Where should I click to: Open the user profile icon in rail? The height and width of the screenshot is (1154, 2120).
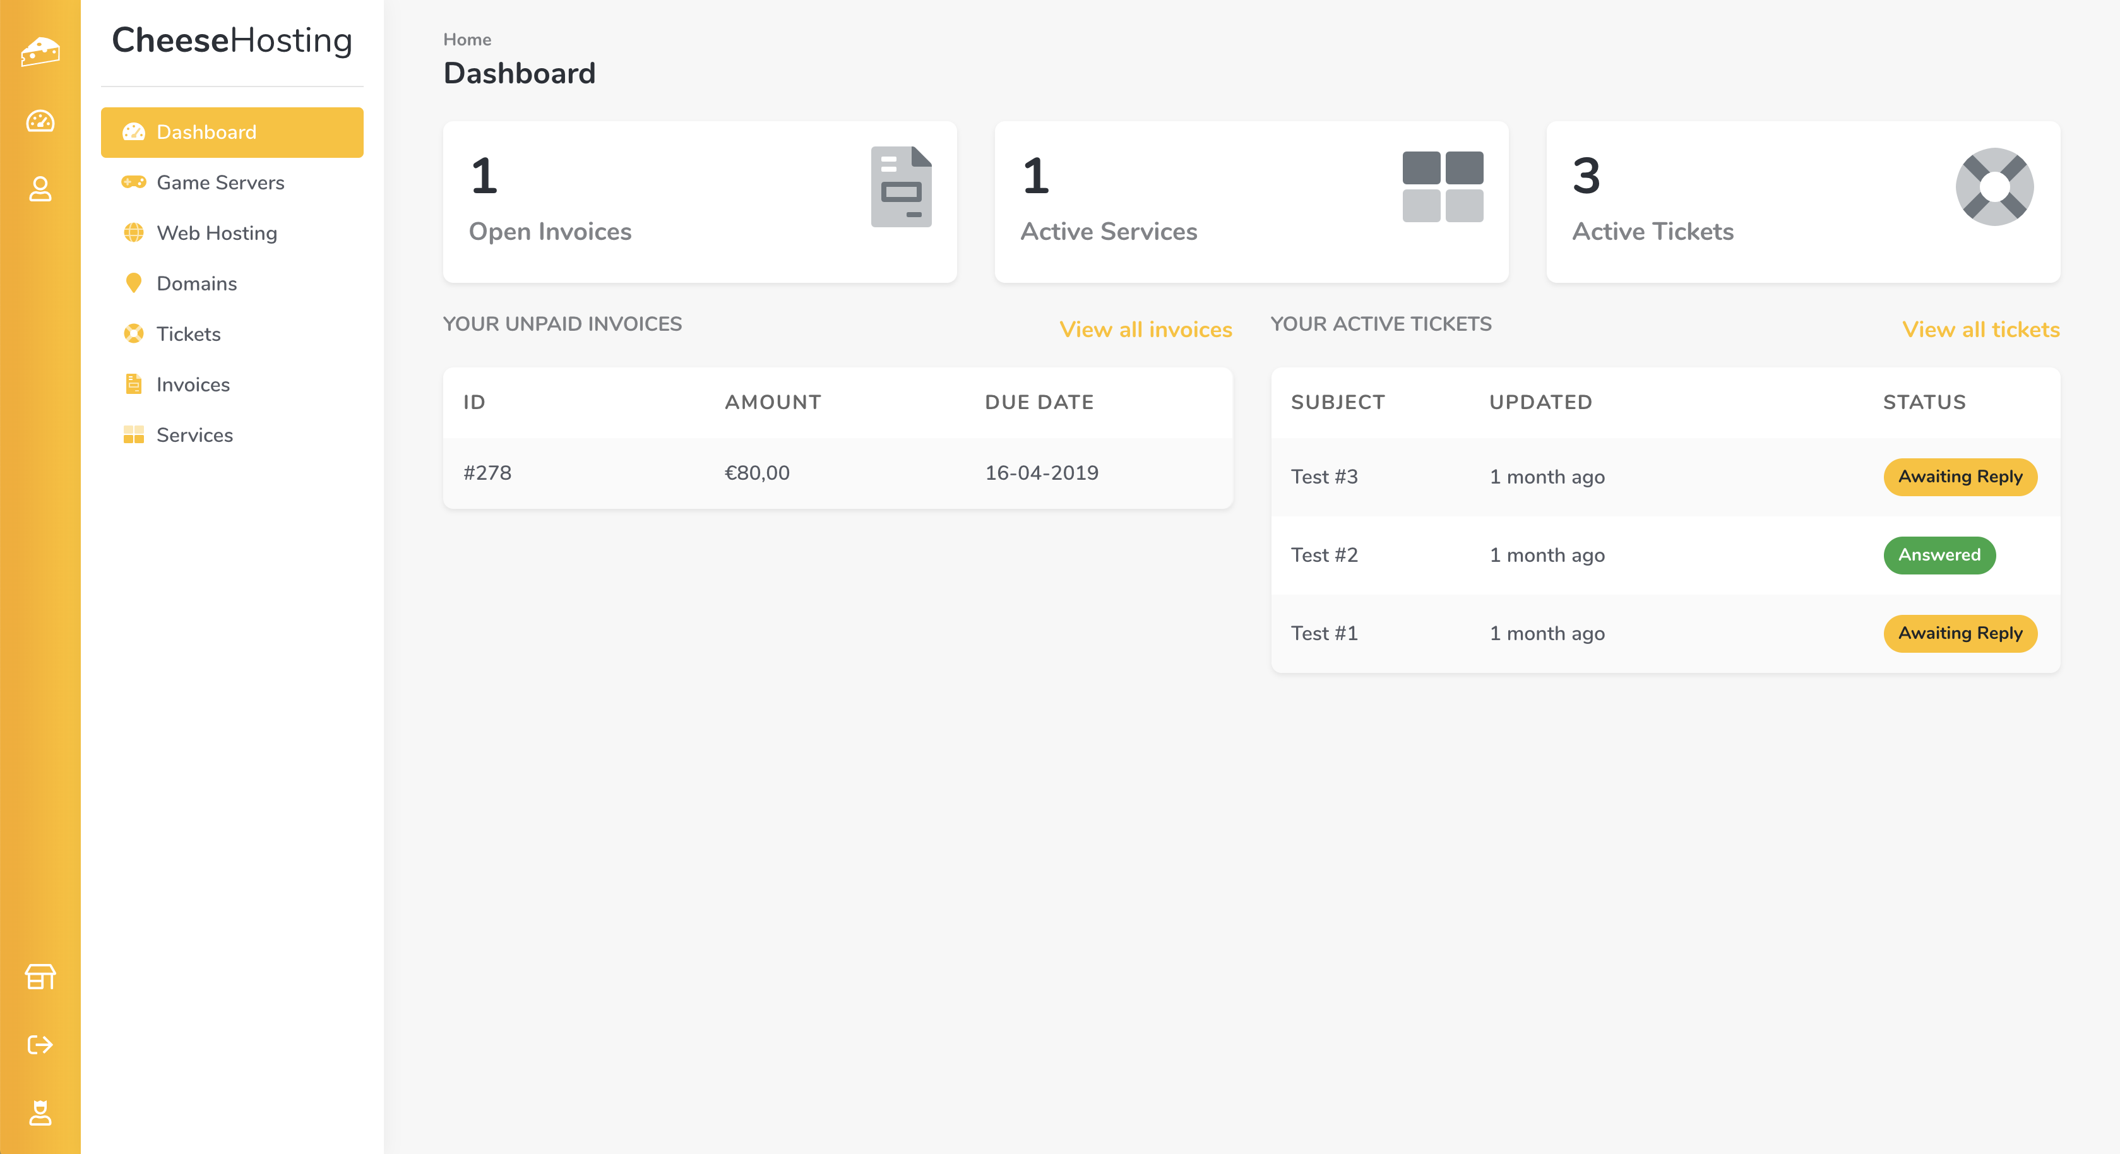click(40, 189)
